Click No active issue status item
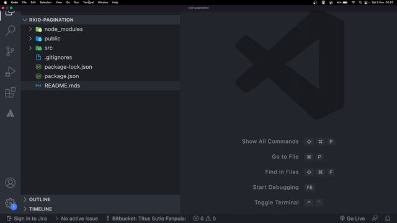This screenshot has height=223, width=397. pos(77,219)
